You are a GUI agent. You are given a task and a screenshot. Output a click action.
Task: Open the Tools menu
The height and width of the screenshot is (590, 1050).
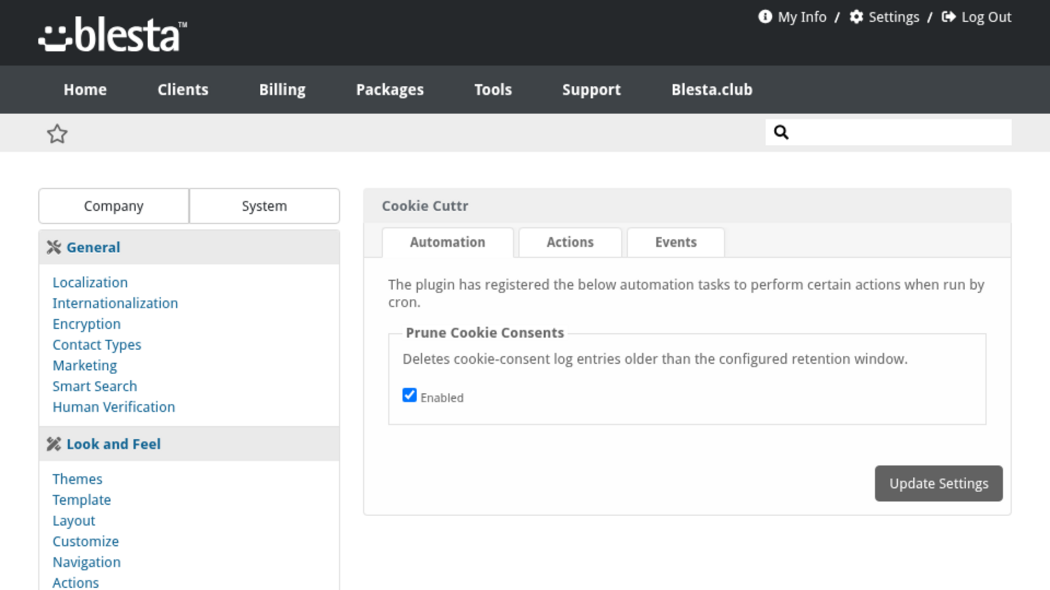pos(493,90)
